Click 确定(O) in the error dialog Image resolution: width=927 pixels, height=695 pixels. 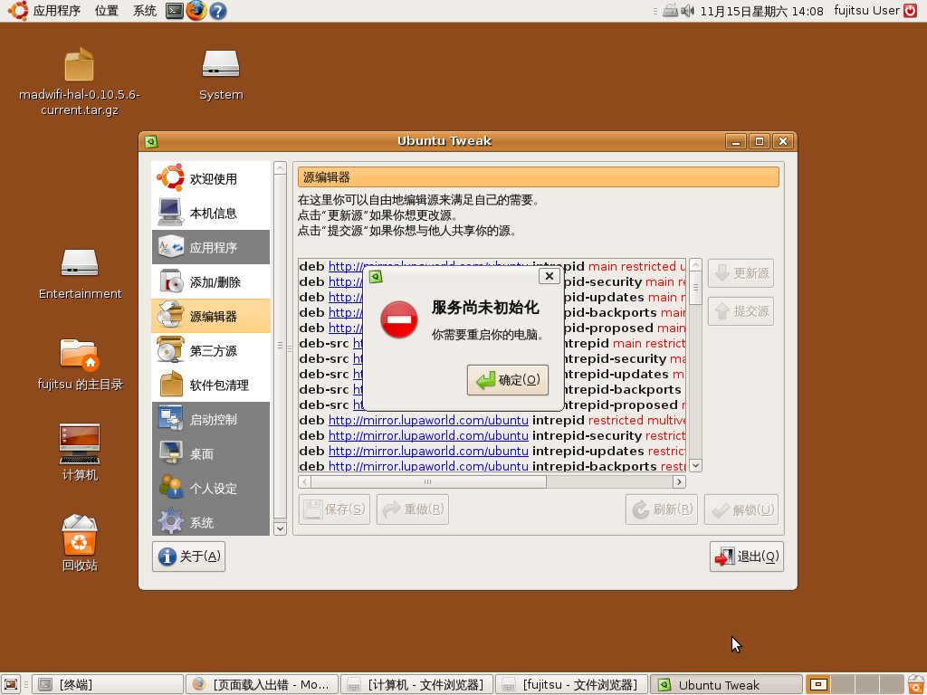point(508,379)
